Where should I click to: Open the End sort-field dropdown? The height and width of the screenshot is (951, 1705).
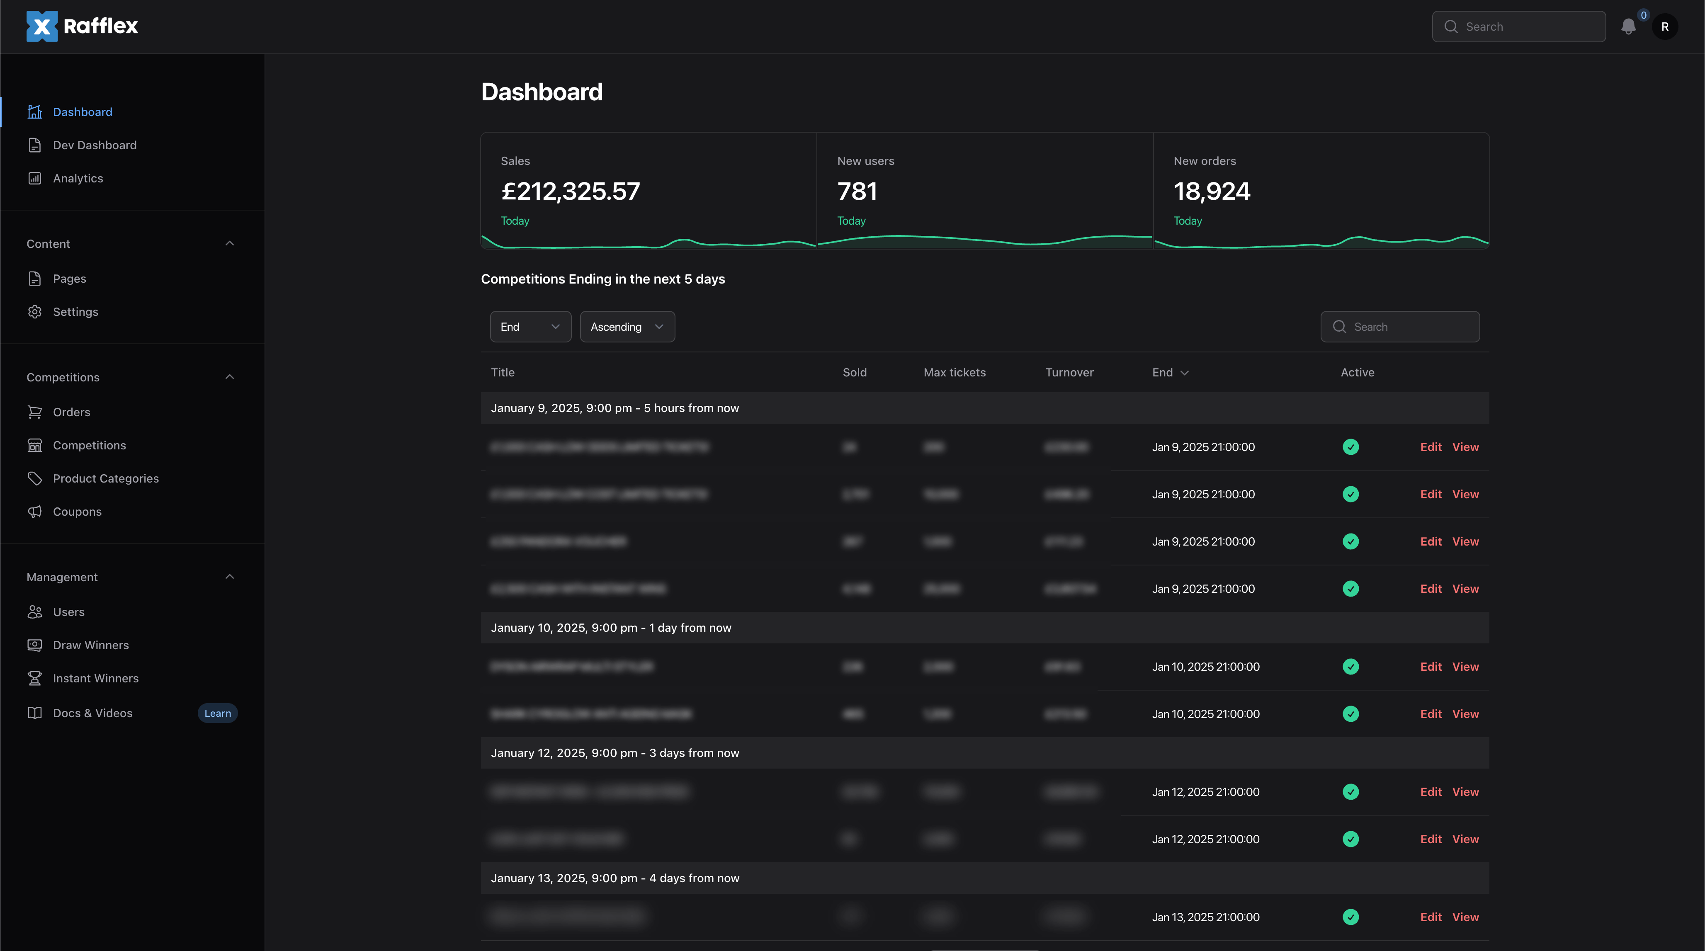(x=530, y=327)
